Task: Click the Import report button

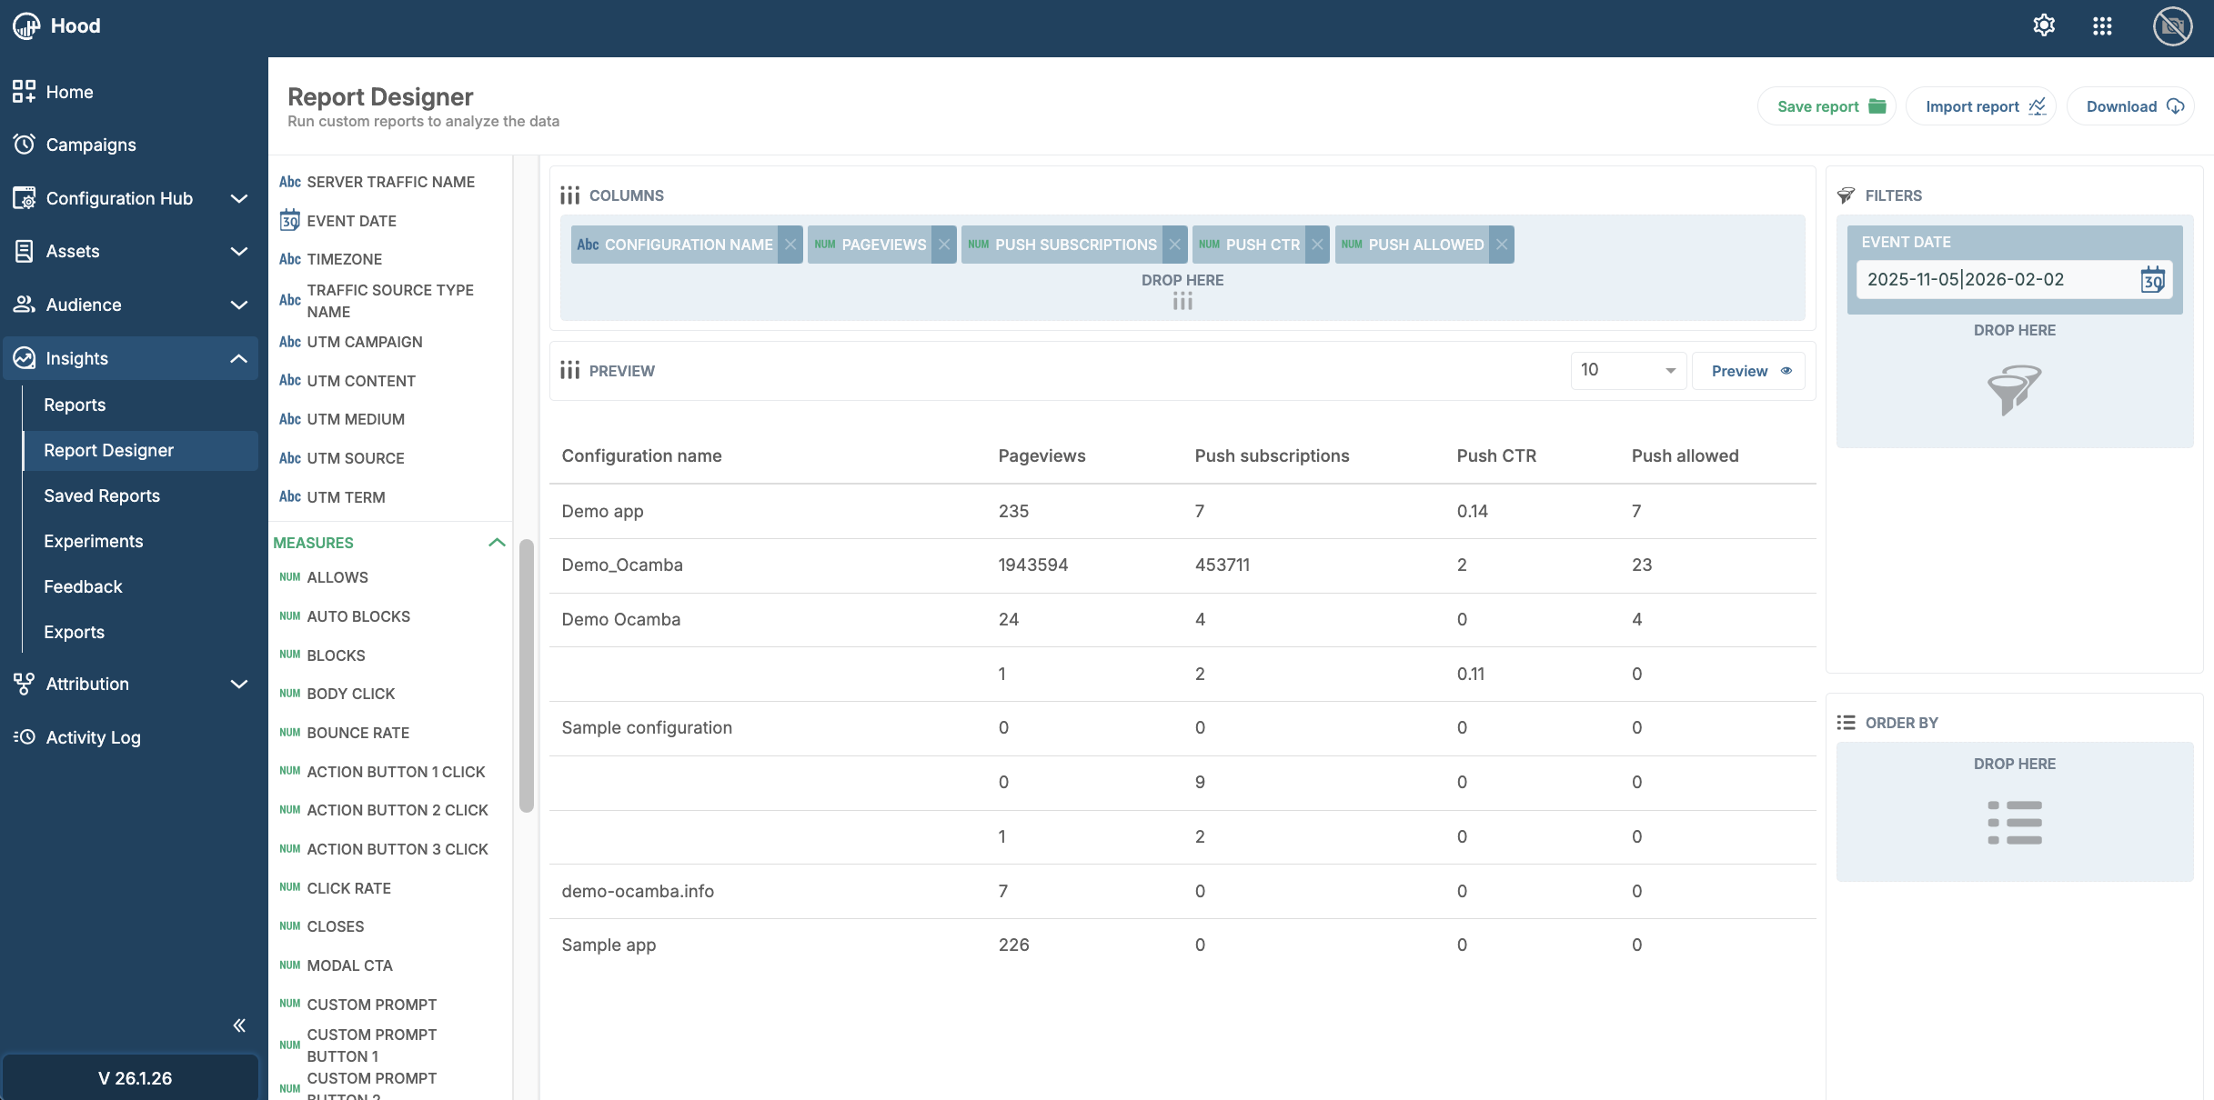Action: [x=1981, y=106]
